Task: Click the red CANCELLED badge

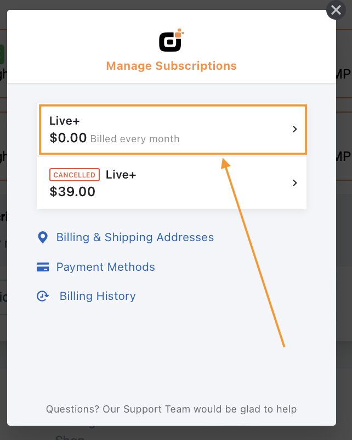Action: tap(75, 175)
